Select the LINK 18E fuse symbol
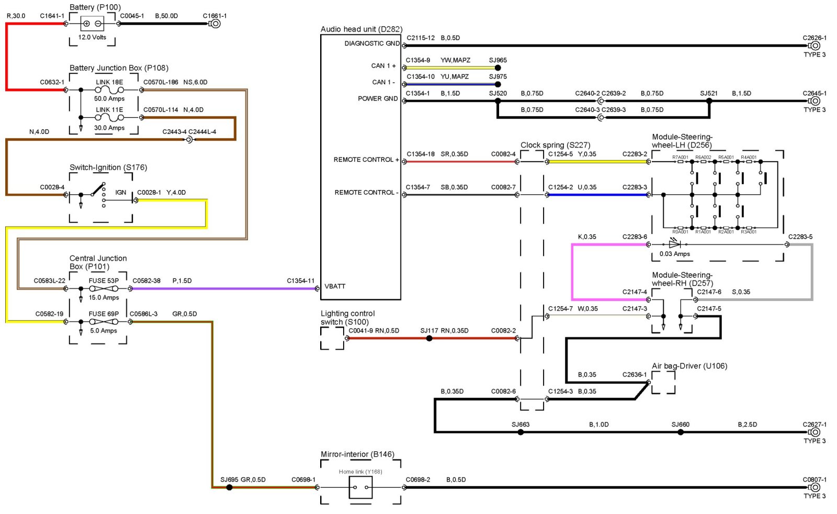The width and height of the screenshot is (837, 514). (109, 90)
